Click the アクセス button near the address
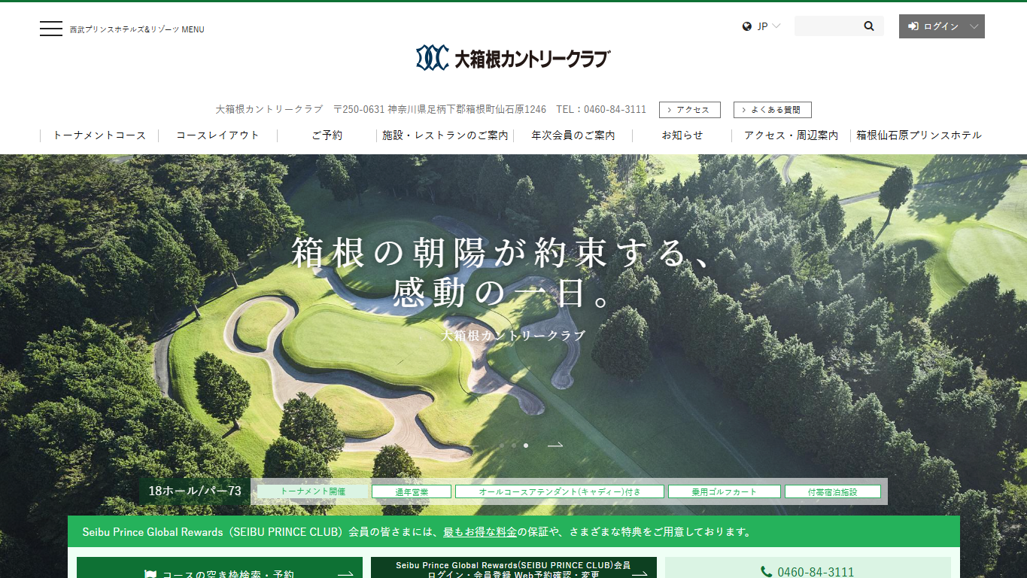The height and width of the screenshot is (578, 1027). [690, 110]
